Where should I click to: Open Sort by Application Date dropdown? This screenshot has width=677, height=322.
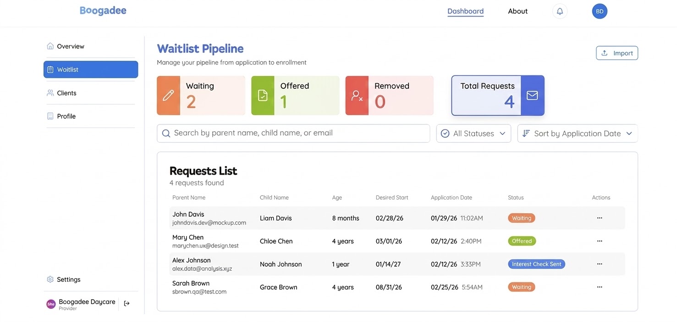click(x=578, y=134)
